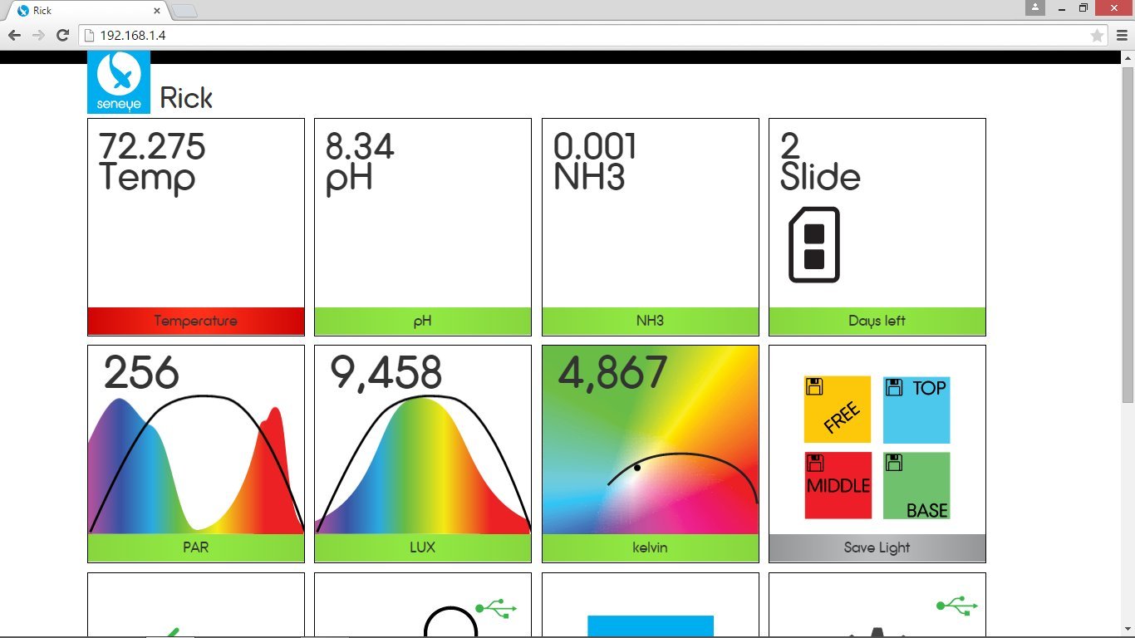Click the browser back arrow
The height and width of the screenshot is (638, 1135).
pyautogui.click(x=14, y=35)
